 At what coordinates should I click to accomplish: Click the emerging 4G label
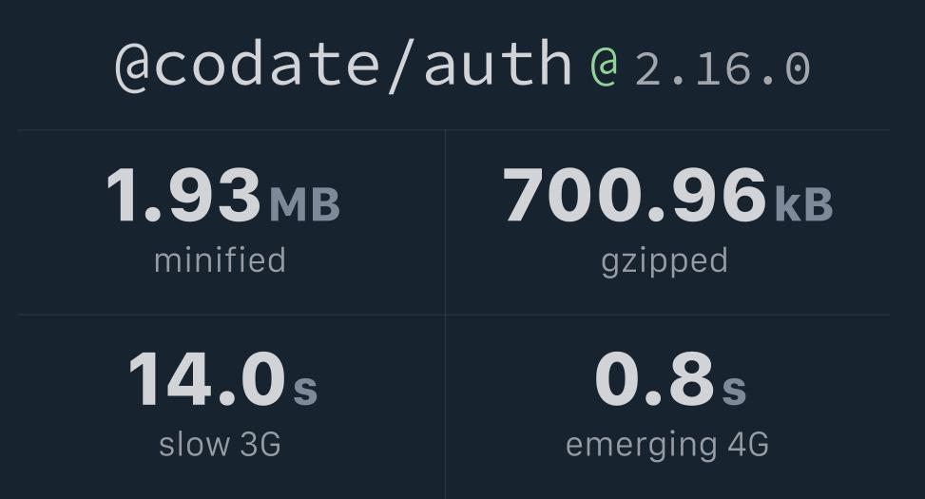pos(667,447)
